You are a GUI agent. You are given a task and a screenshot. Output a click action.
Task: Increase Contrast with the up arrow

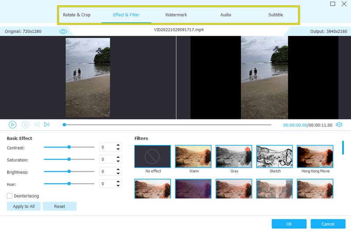pyautogui.click(x=118, y=145)
